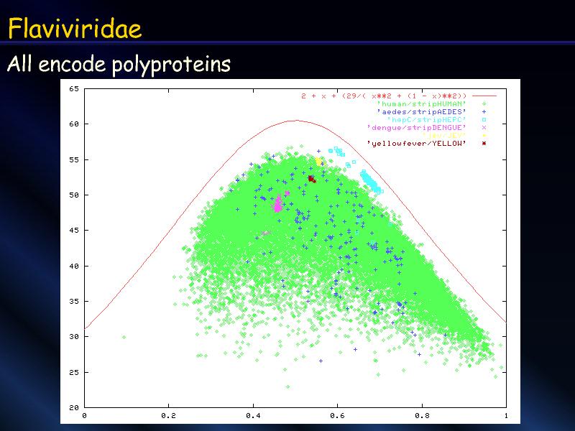Select the 'aedes/stripAEDES' legend label
The image size is (575, 431).
coord(421,111)
